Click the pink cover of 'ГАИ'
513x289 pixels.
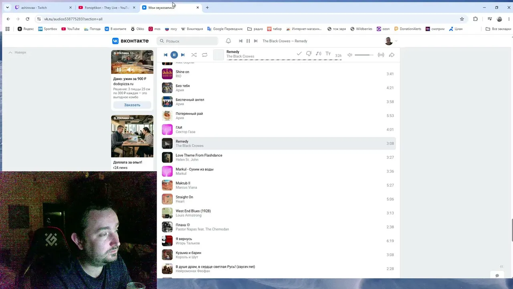167,130
